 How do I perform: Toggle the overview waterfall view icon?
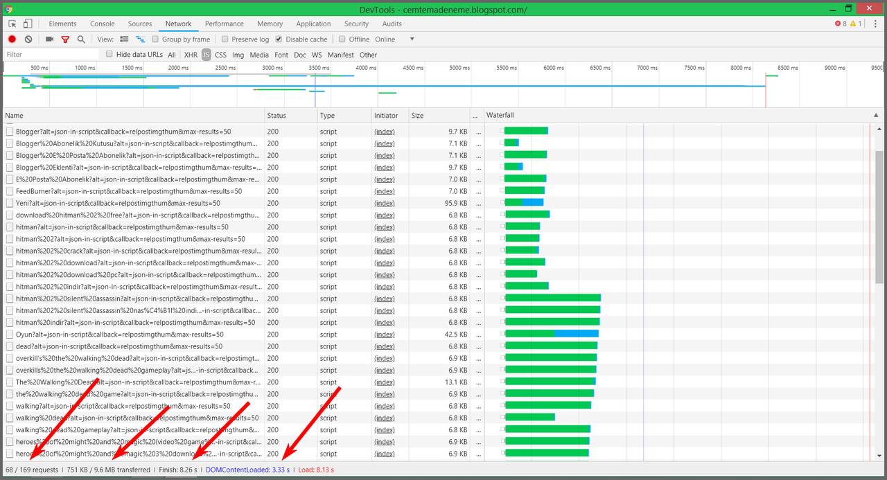[x=140, y=39]
